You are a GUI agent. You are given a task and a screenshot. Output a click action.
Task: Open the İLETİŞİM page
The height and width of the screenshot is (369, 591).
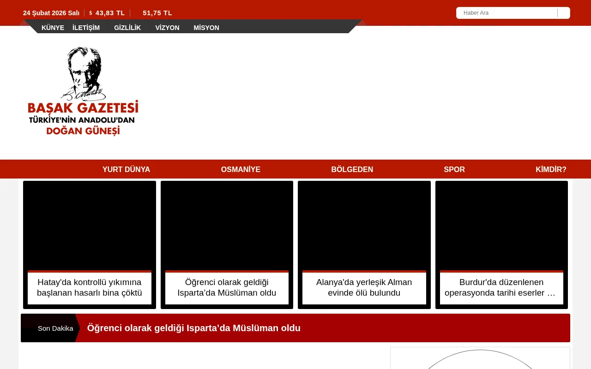click(x=86, y=28)
